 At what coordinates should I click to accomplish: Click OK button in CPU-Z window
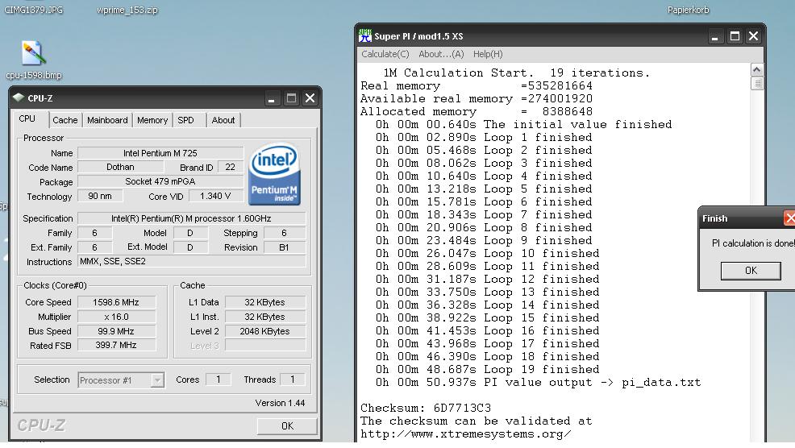288,425
